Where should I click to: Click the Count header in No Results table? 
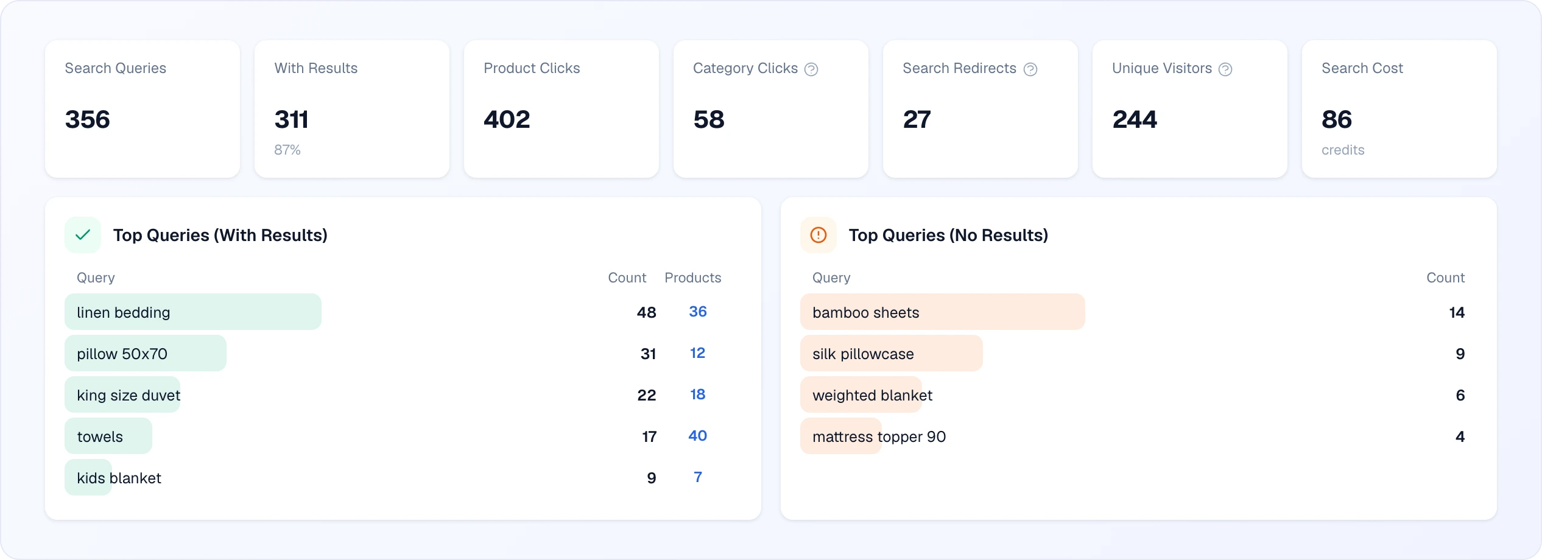(x=1446, y=278)
